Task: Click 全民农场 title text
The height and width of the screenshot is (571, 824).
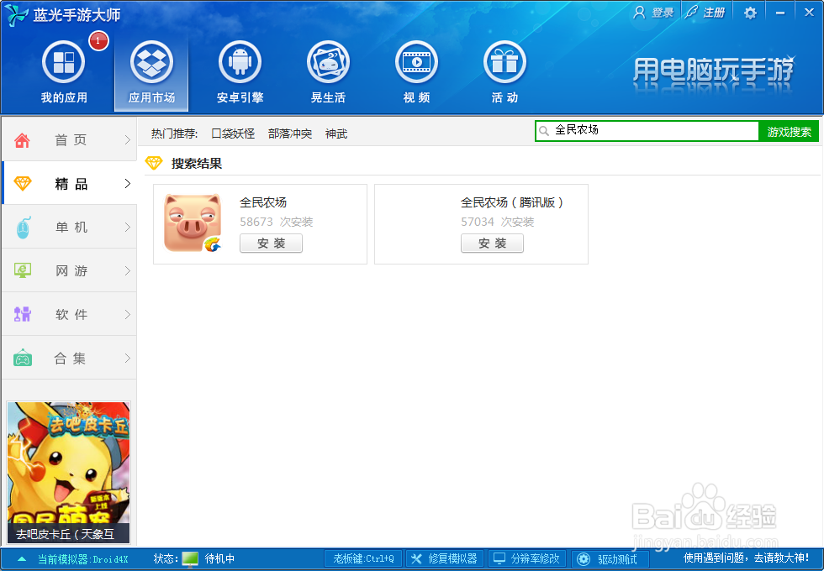Action: [263, 202]
